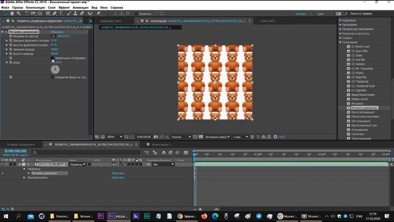Click reset beside Motion Tile effect in timeline
The width and height of the screenshot is (394, 222).
[x=118, y=173]
